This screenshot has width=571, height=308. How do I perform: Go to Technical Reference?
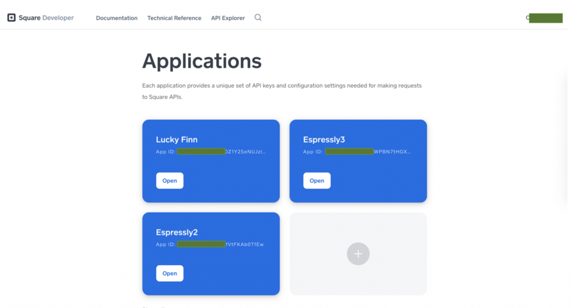174,18
